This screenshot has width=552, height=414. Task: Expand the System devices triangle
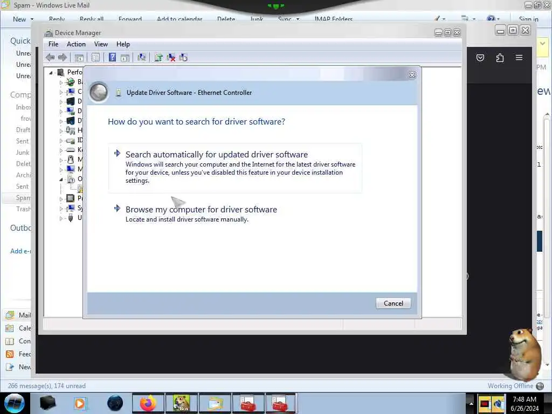click(x=61, y=209)
